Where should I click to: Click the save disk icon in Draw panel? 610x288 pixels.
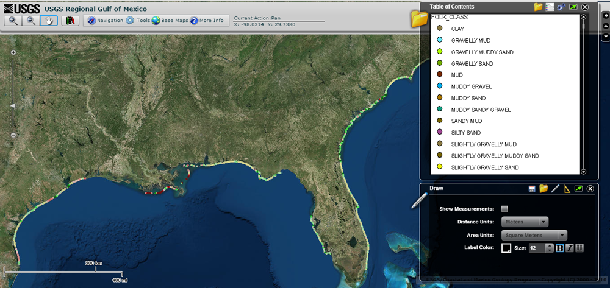click(x=532, y=189)
